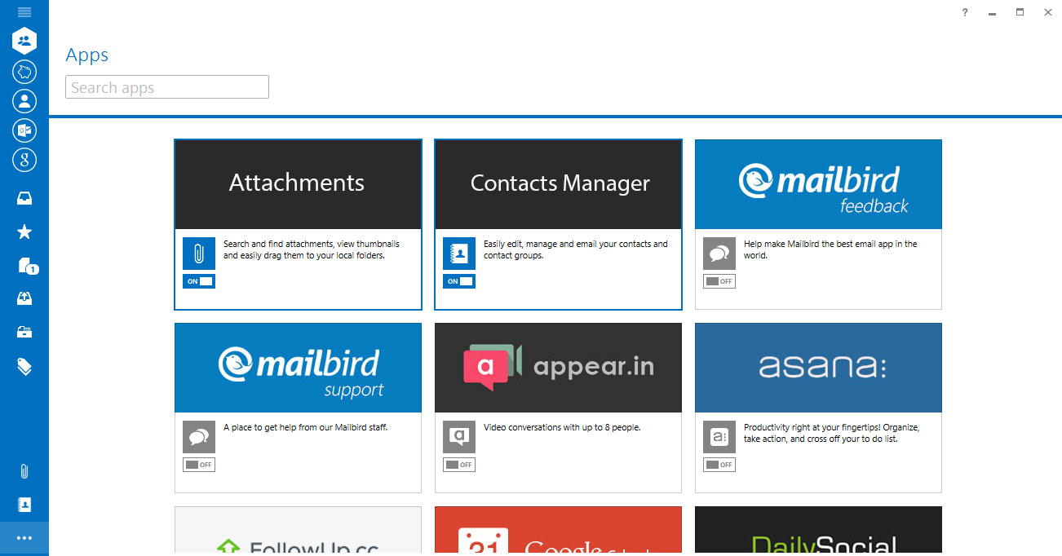This screenshot has width=1062, height=556.
Task: Click the Search apps input field
Action: pos(167,87)
